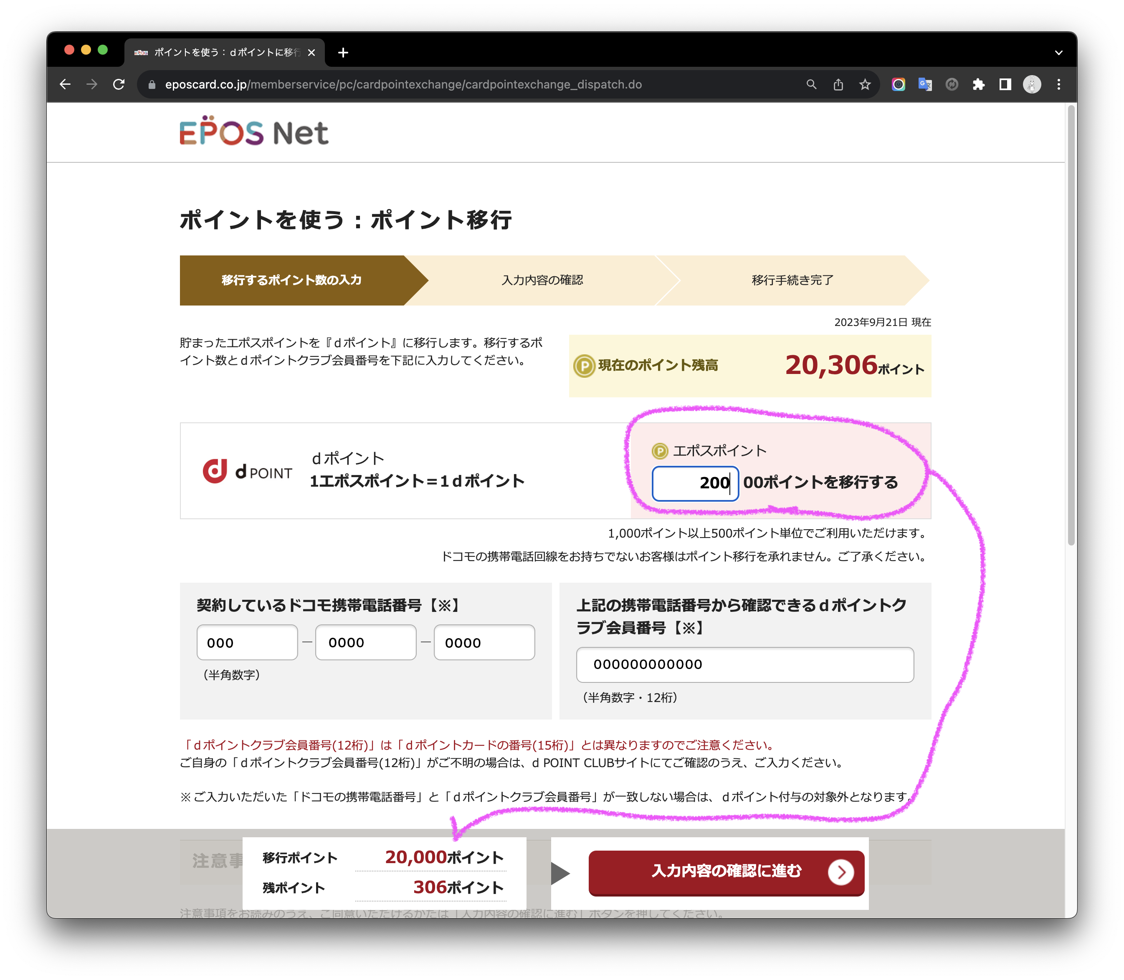
Task: Click the 1エポスポイント=1dポイント rate text
Action: (417, 481)
